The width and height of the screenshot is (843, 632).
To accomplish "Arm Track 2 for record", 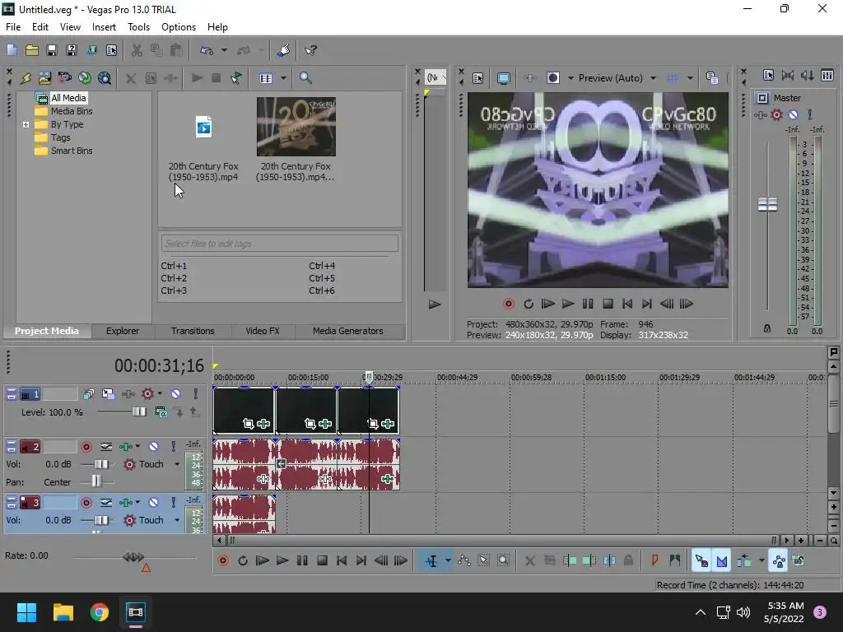I will click(86, 447).
